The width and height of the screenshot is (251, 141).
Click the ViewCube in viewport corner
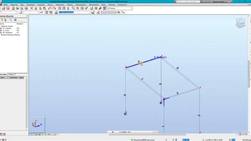[240, 22]
